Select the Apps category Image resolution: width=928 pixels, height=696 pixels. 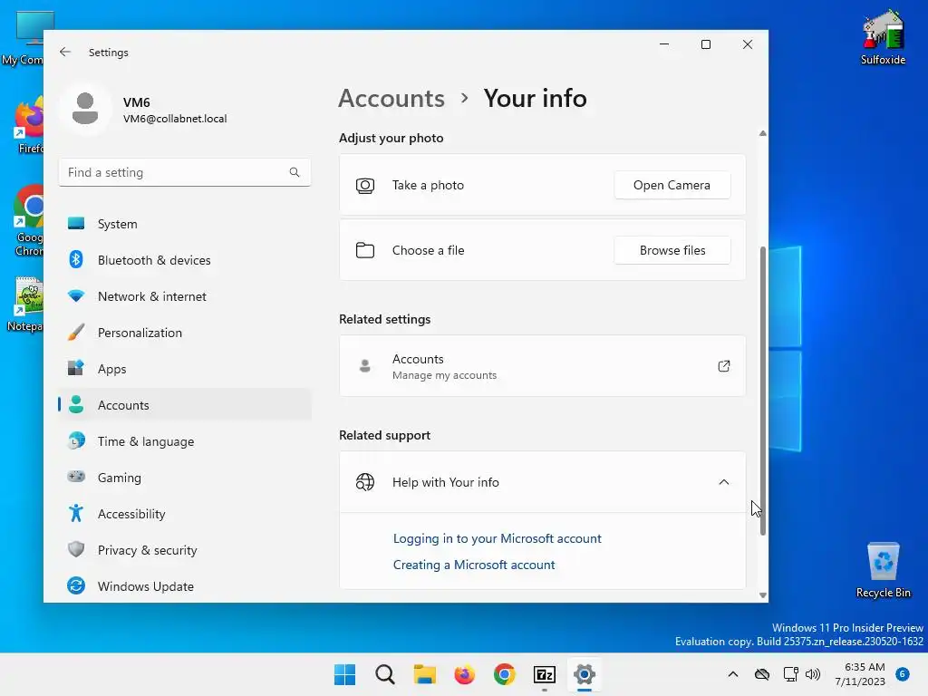pos(185,369)
